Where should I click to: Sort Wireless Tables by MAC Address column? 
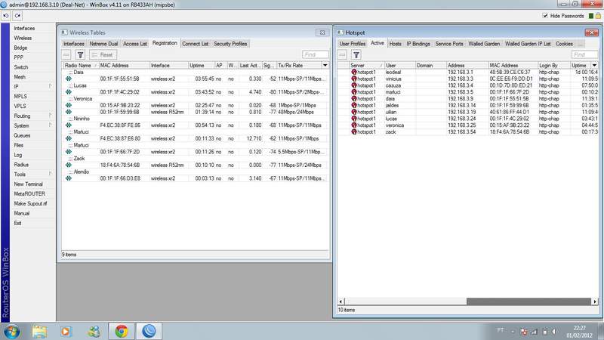124,66
